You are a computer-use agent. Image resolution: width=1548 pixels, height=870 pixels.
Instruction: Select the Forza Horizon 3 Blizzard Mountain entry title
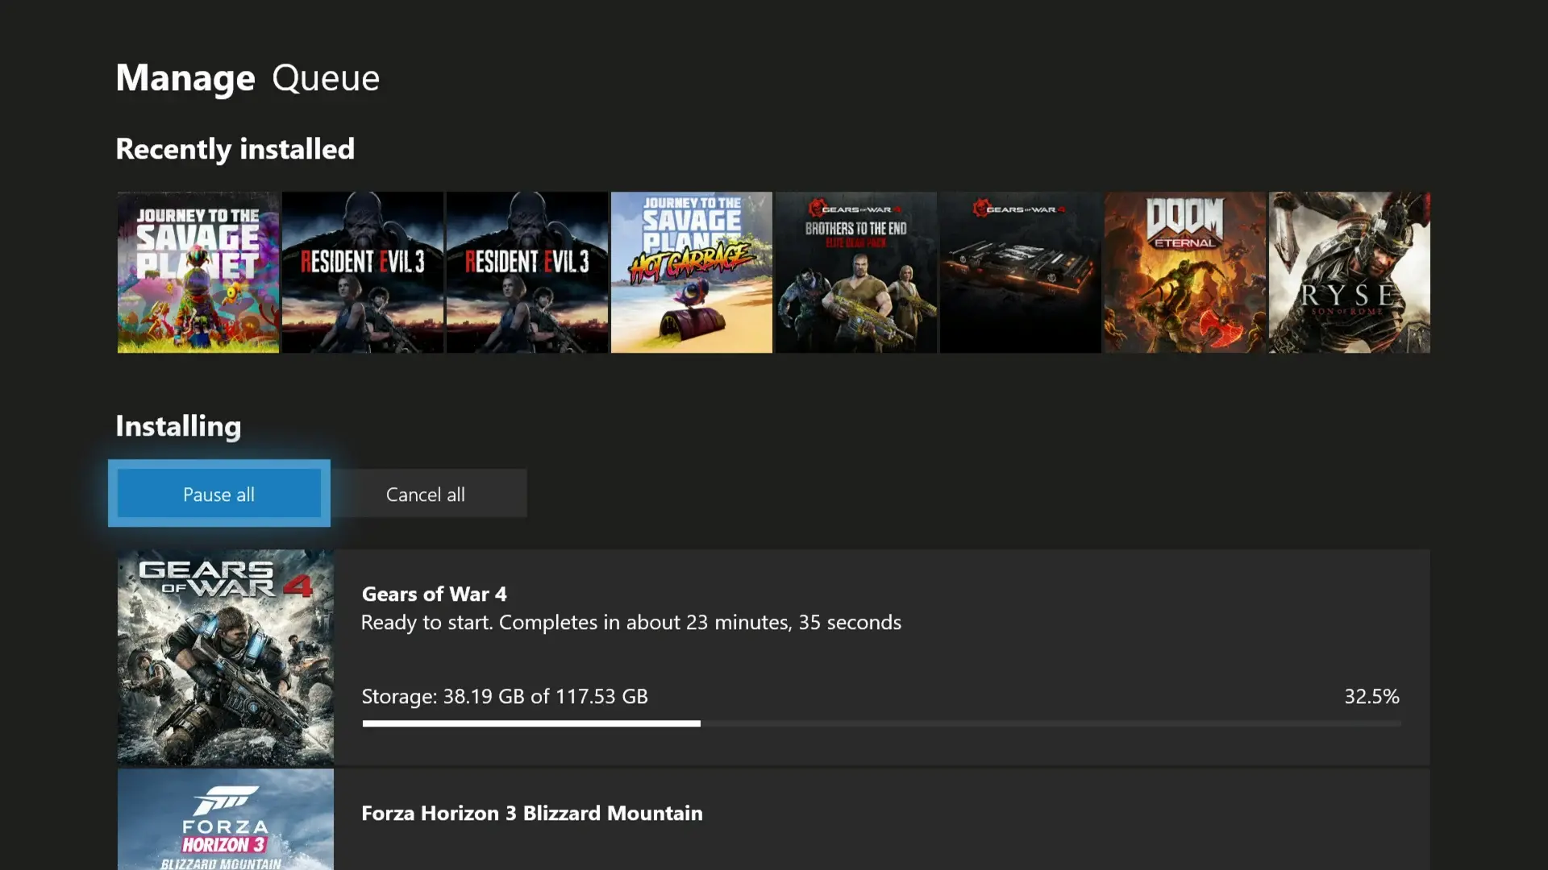[532, 814]
